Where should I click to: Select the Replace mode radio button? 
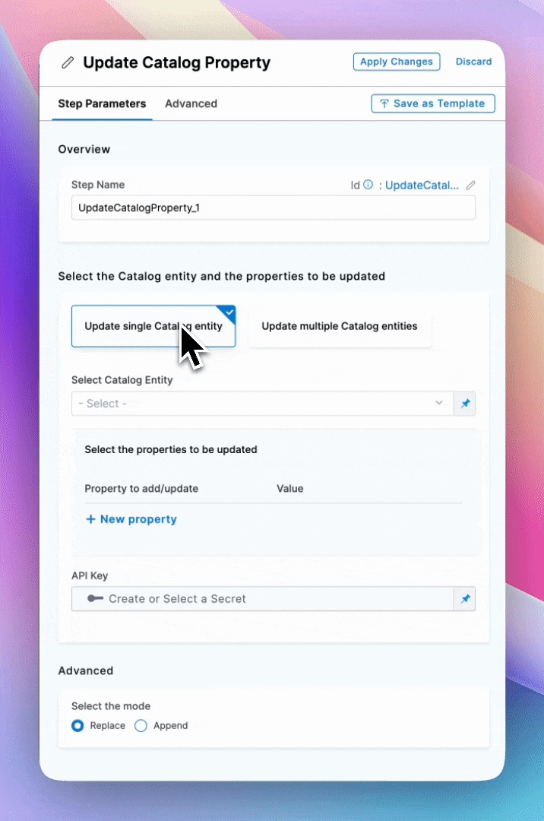click(77, 726)
